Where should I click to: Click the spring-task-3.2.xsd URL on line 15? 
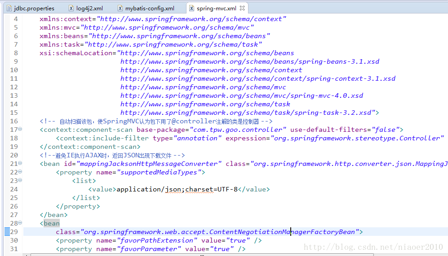(x=246, y=113)
